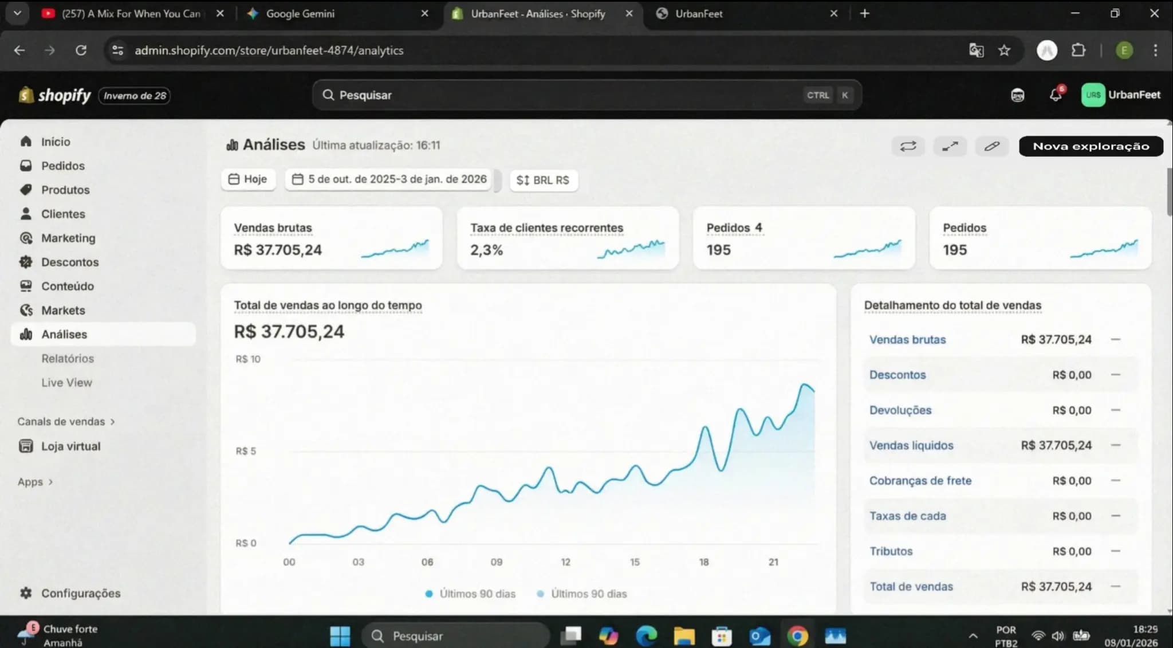Viewport: 1173px width, 648px height.
Task: Focus the Pesquisar search field in Shopify
Action: tap(587, 95)
